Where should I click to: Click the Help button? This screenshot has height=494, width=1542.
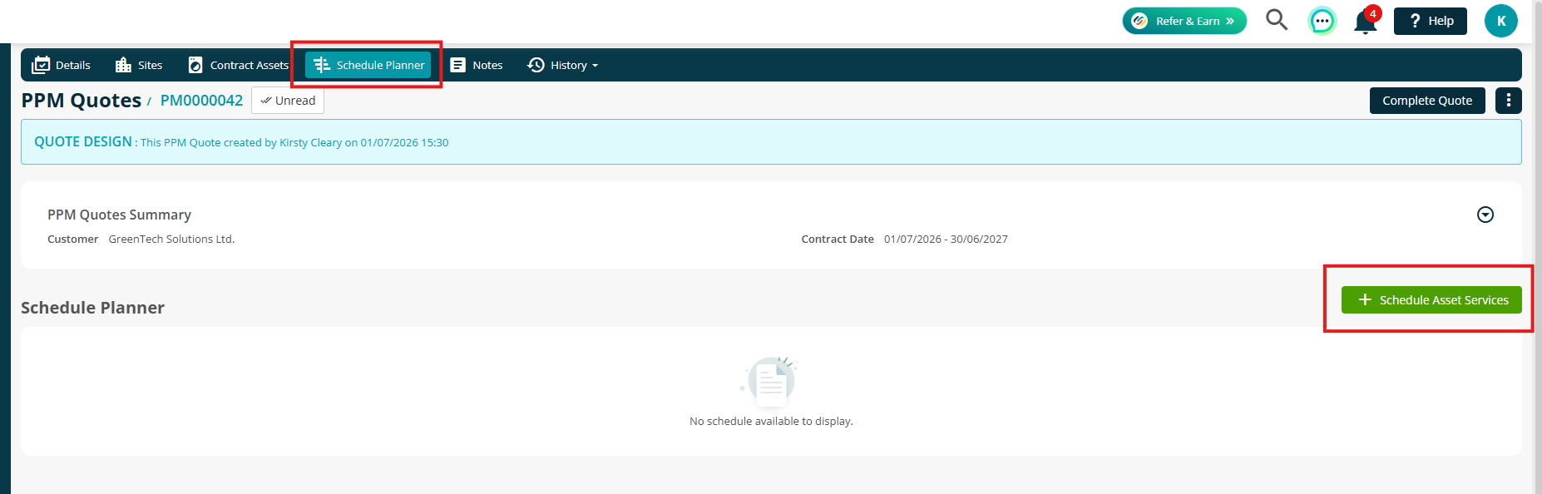coord(1431,21)
